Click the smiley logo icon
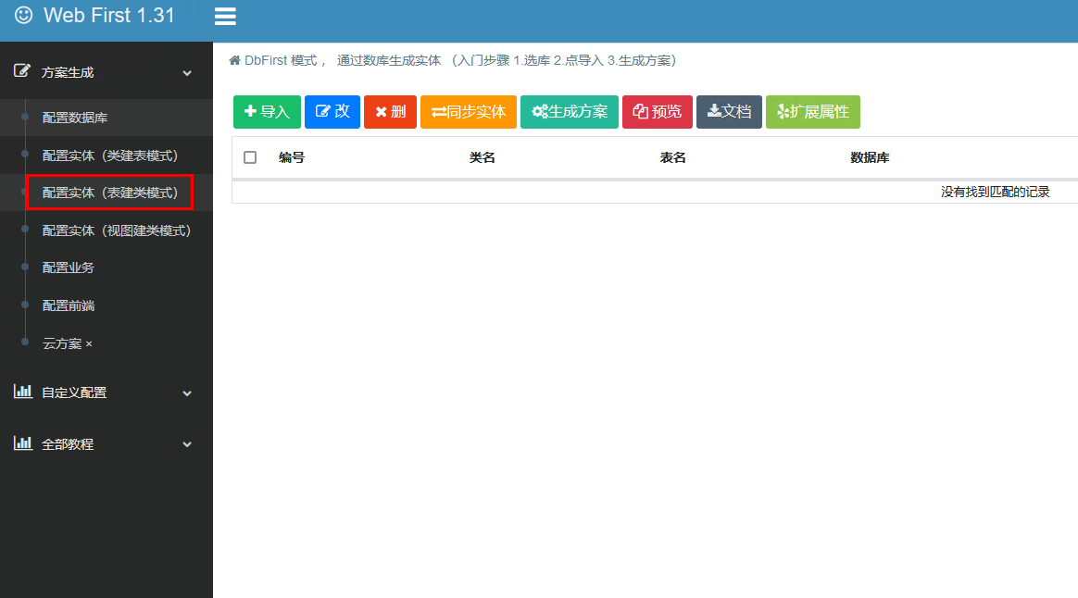This screenshot has height=598, width=1078. click(23, 15)
